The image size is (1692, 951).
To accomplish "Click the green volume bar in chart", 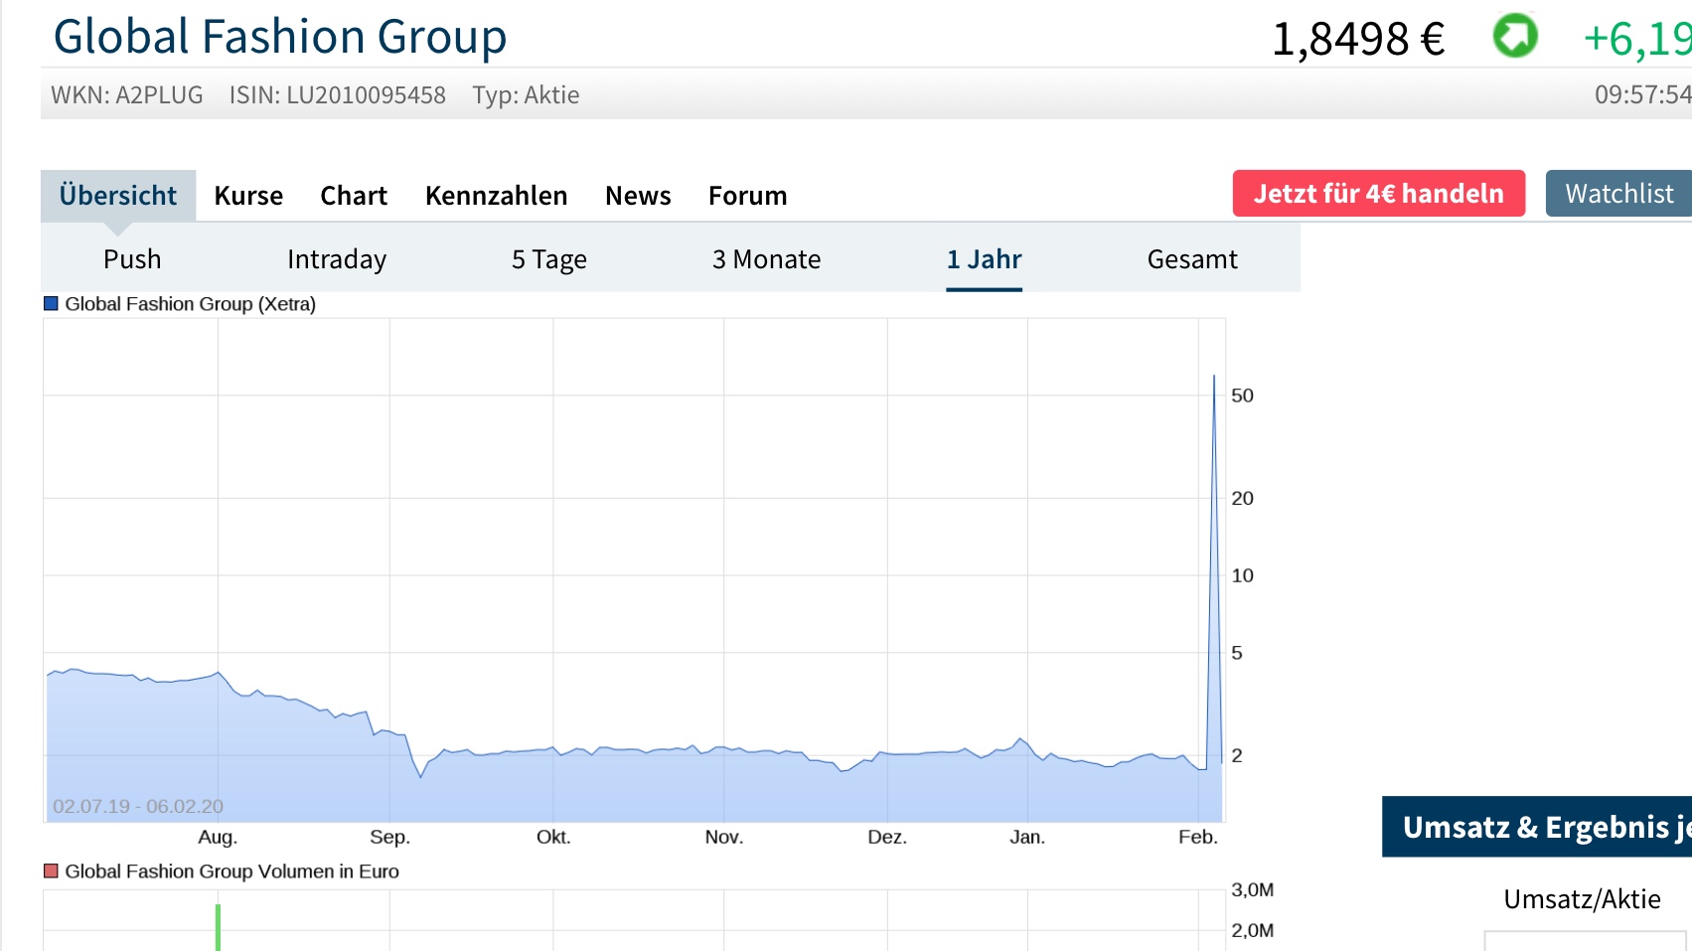I will pos(218,927).
